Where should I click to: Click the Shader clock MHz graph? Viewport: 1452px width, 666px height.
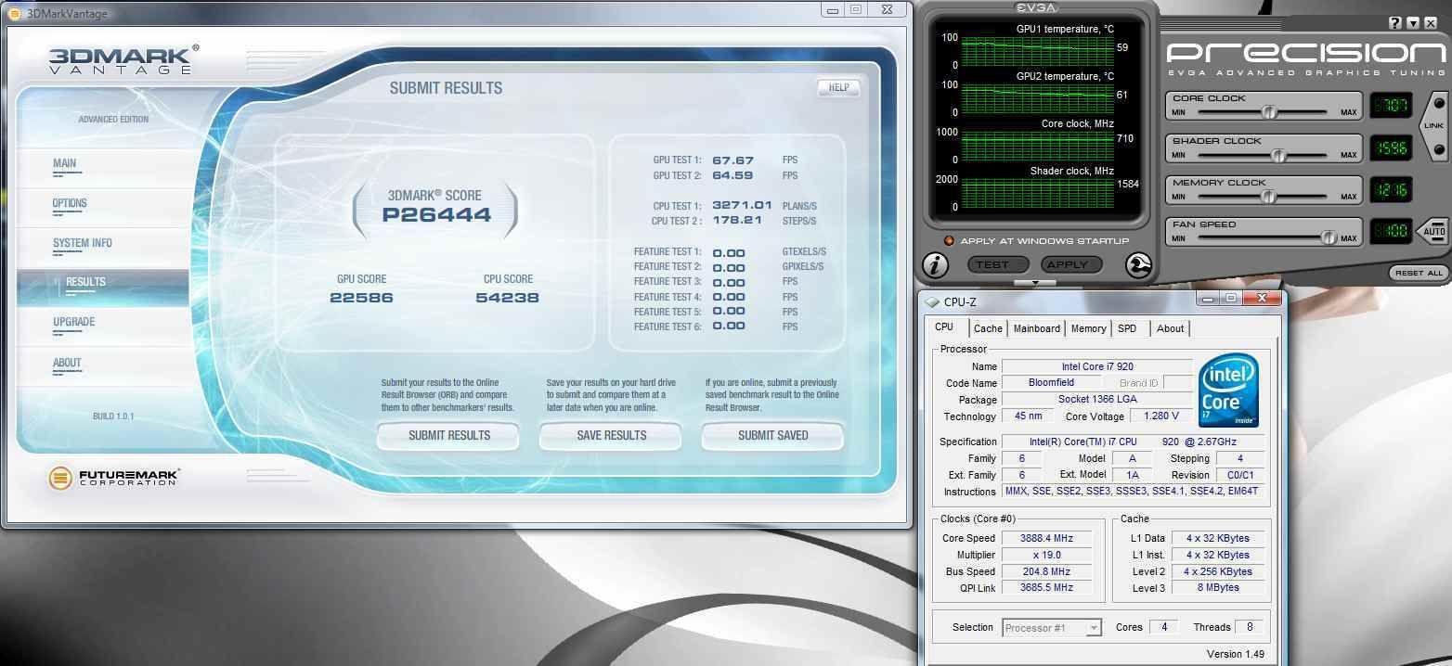pyautogui.click(x=1037, y=192)
